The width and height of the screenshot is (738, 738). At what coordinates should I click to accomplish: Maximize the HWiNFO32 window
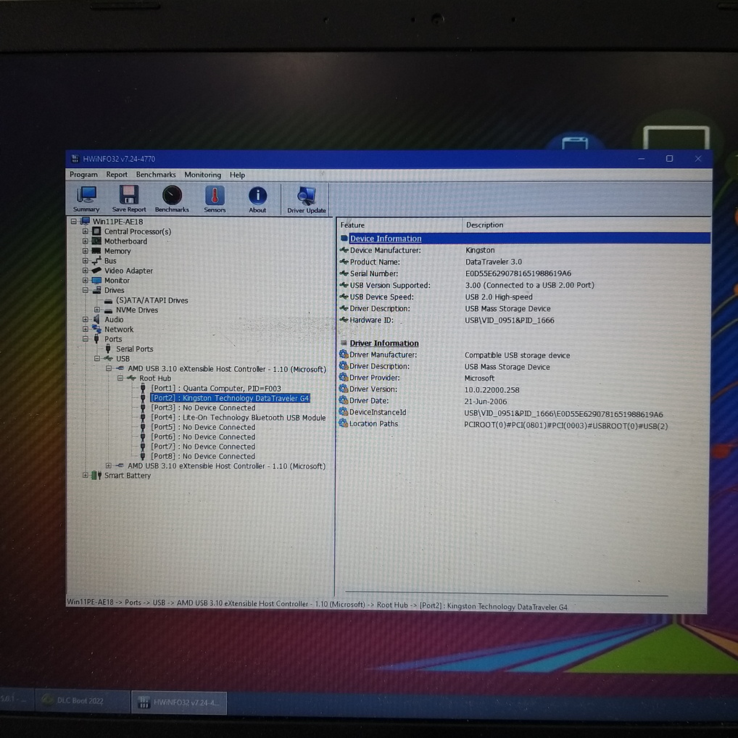pos(669,159)
